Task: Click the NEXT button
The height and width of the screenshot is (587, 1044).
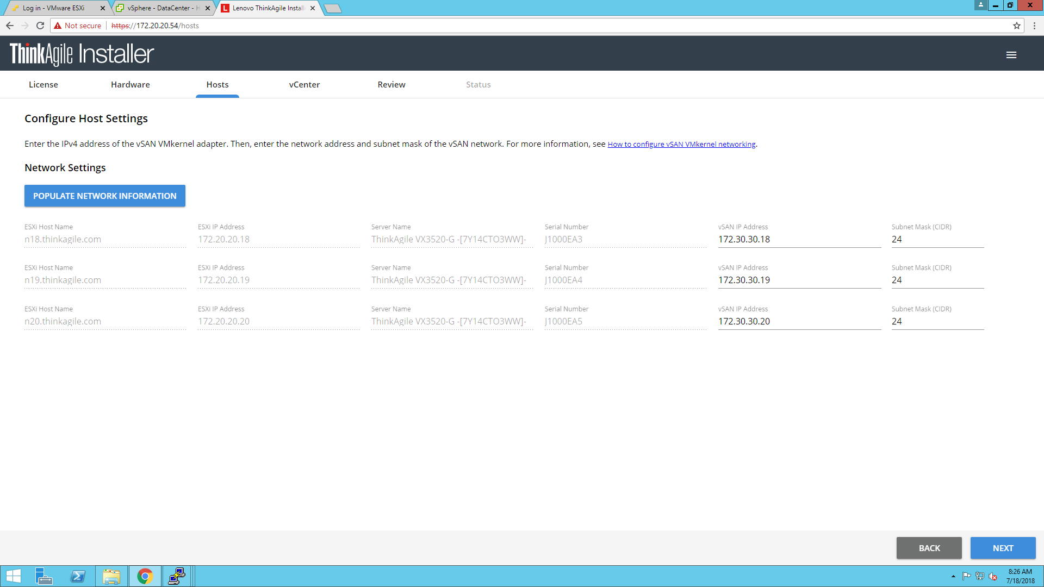Action: tap(1002, 548)
